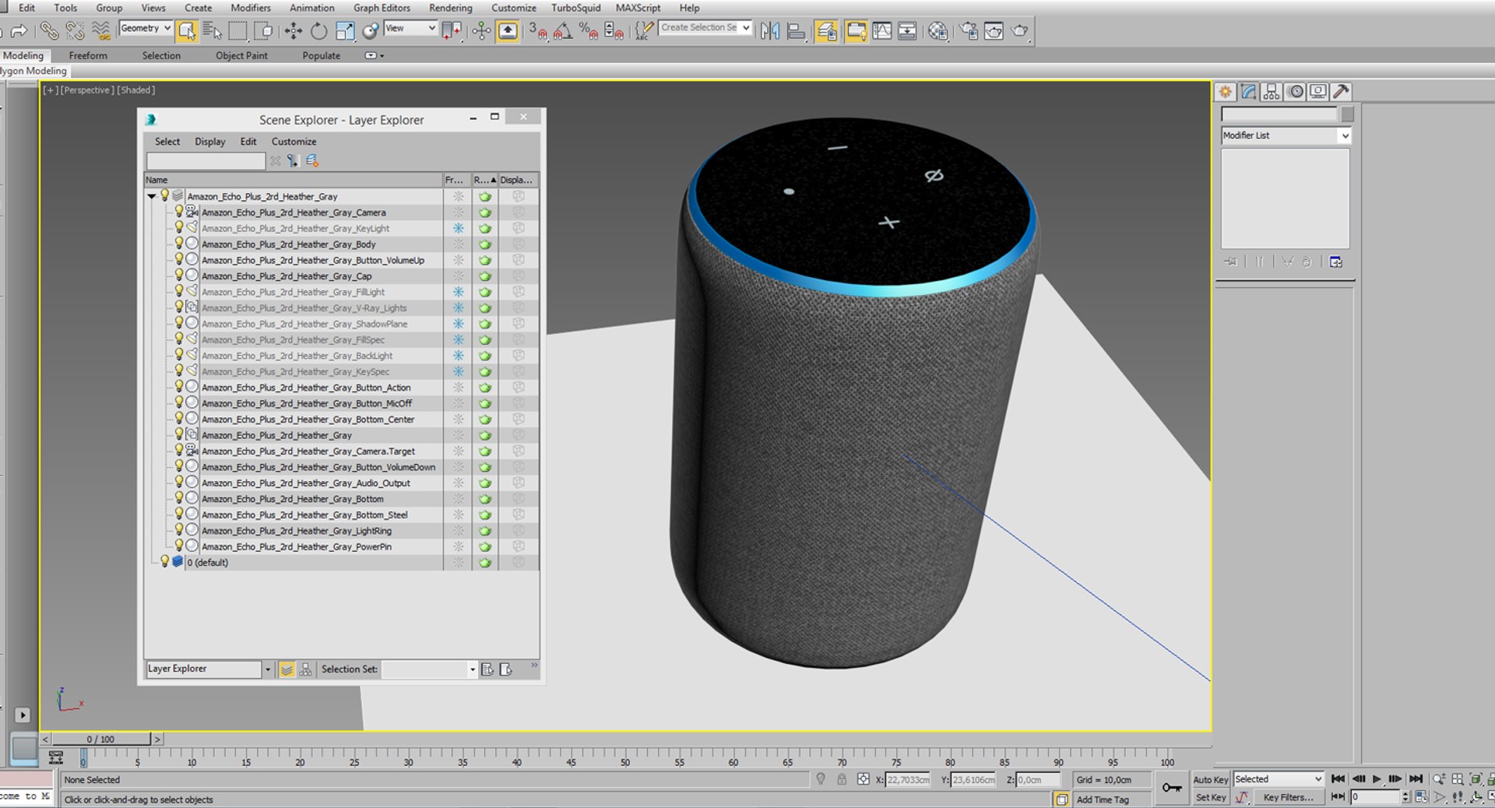Click the large key Set Keys icon
1495x808 pixels.
coord(1172,788)
